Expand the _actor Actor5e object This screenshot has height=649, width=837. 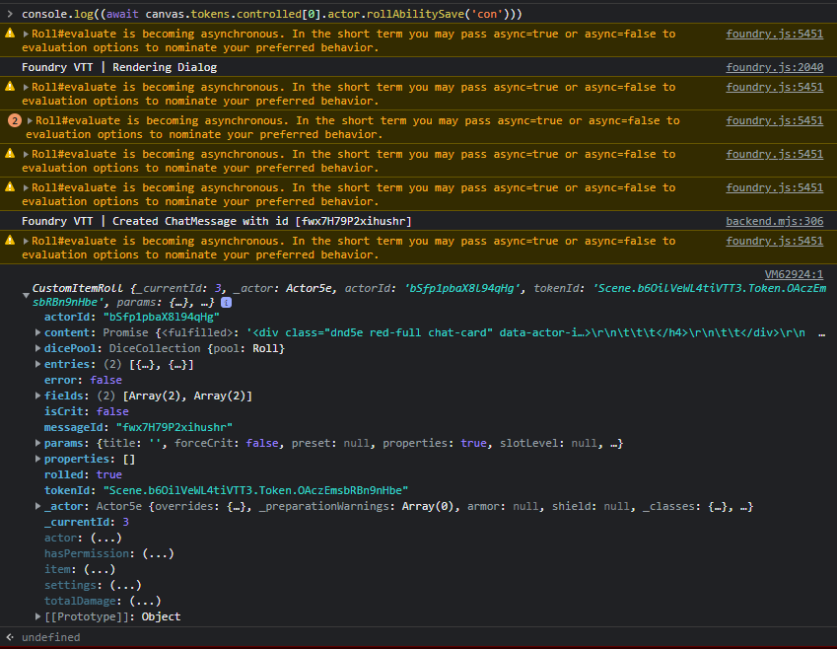pyautogui.click(x=37, y=506)
